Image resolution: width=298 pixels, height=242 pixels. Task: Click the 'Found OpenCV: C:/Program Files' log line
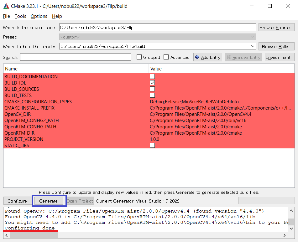(x=134, y=211)
